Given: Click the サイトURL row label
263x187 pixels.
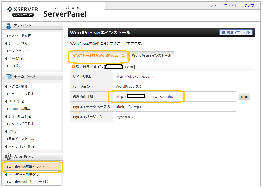Looking at the screenshot, I should [82, 76].
